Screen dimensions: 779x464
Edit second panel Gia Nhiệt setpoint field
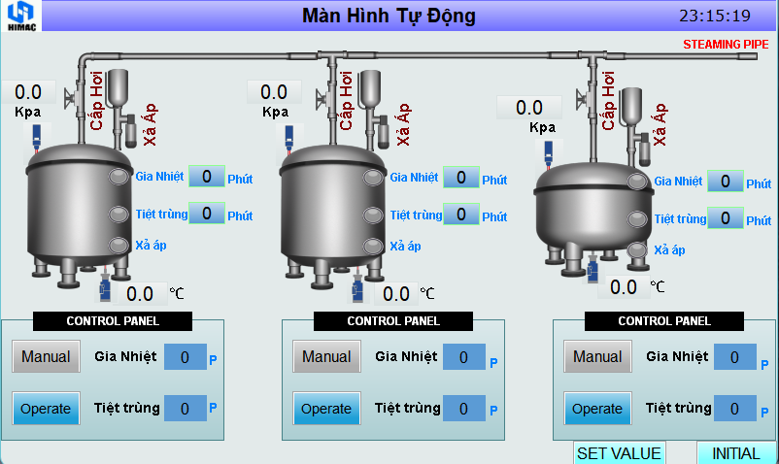463,357
